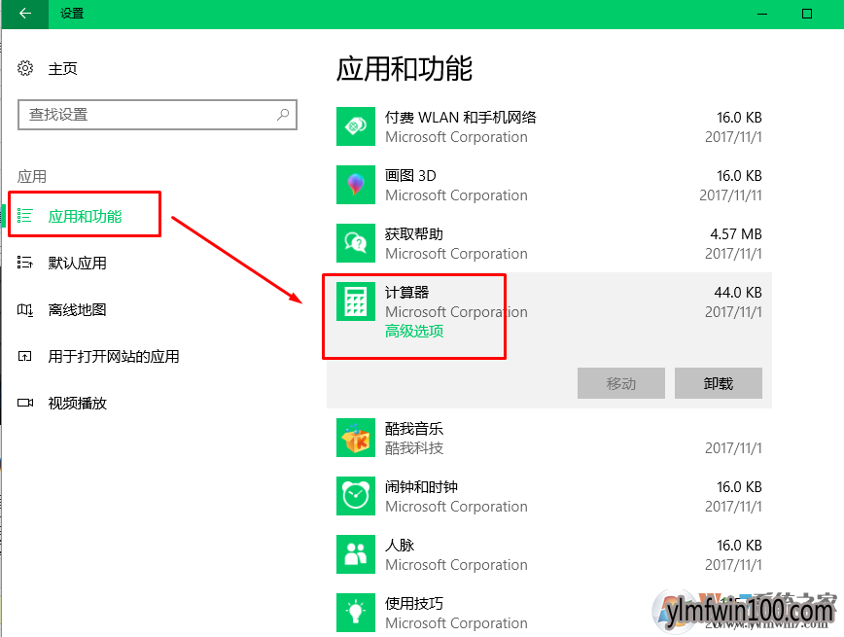Select the 人脉 people icon
This screenshot has height=637, width=844.
(356, 554)
